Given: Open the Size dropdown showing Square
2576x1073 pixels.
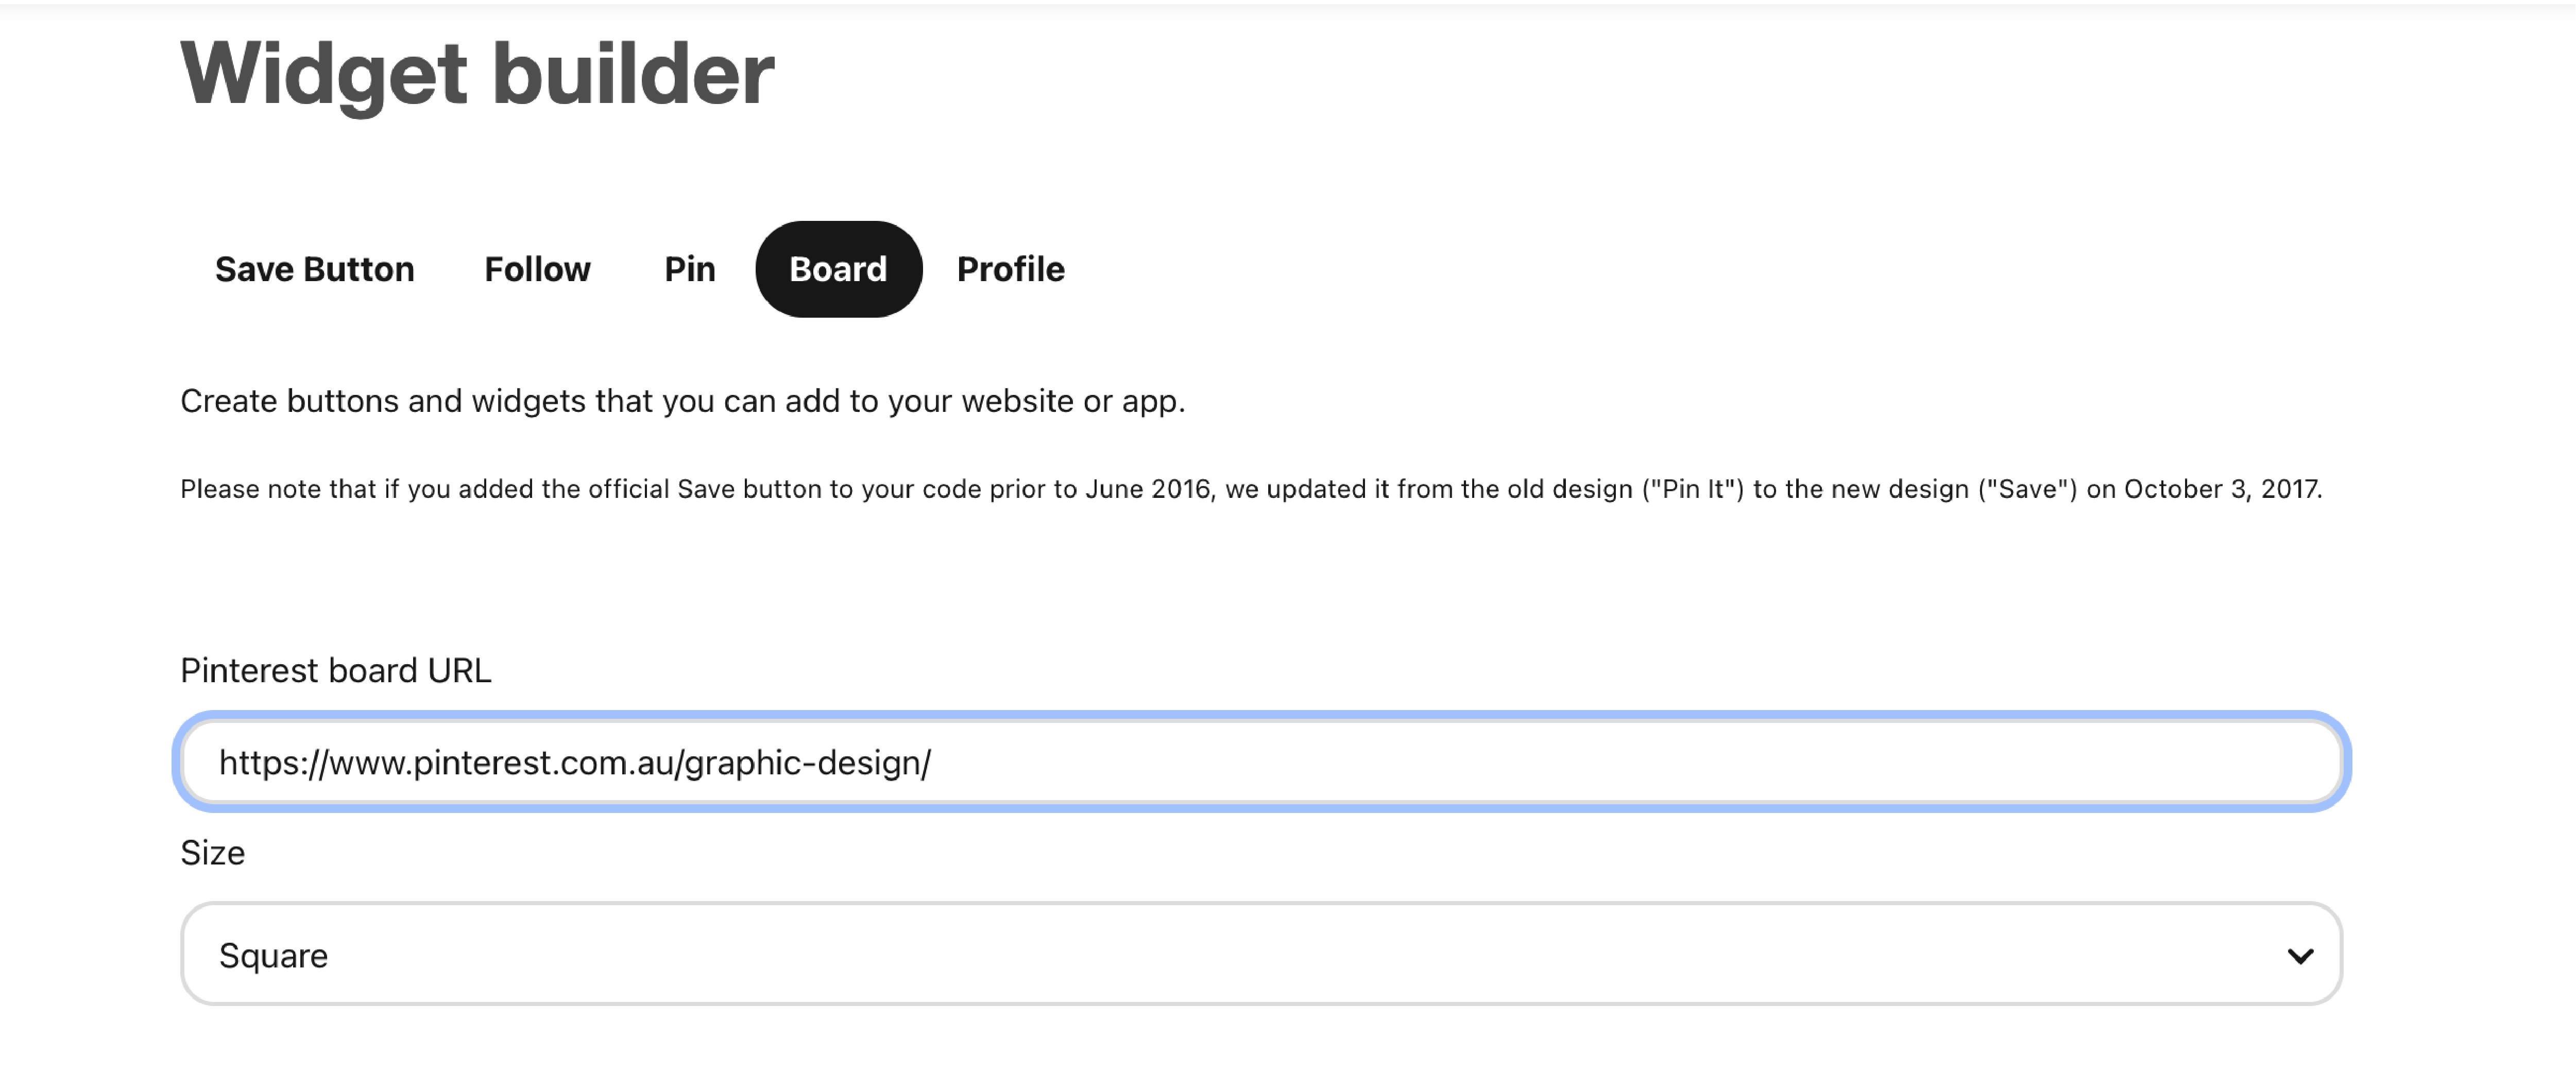Looking at the screenshot, I should click(1260, 955).
